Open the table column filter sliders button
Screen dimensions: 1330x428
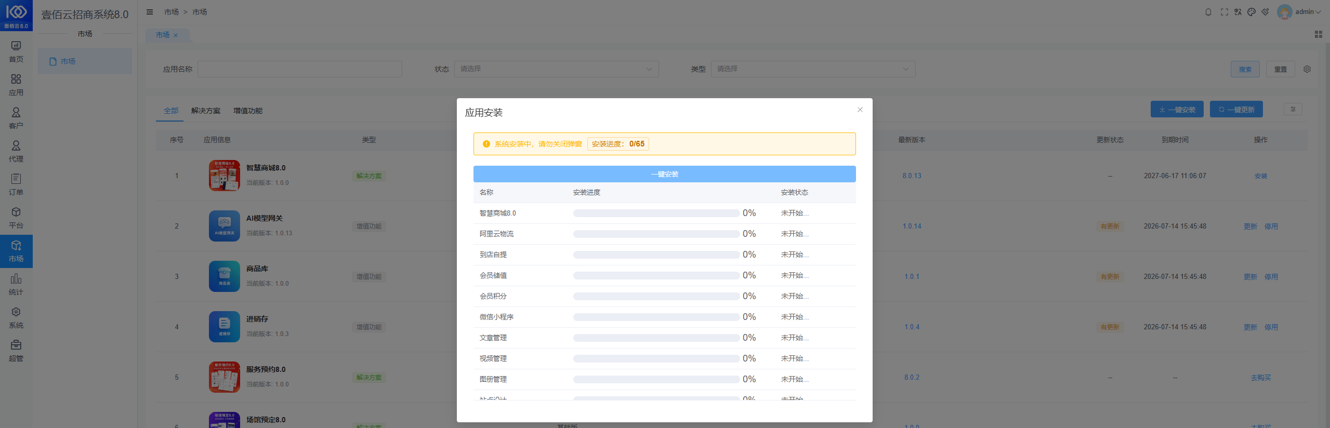tap(1293, 109)
